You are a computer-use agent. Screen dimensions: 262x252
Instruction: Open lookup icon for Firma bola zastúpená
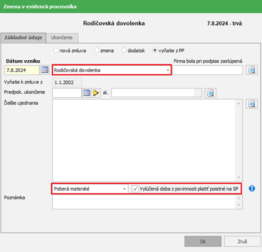tap(251, 70)
